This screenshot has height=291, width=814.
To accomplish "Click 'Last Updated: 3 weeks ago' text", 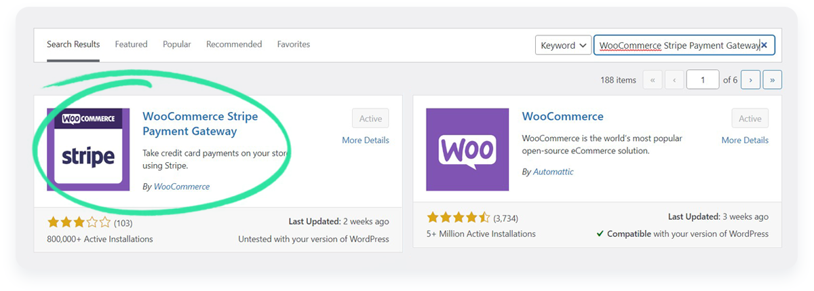I will (x=718, y=217).
